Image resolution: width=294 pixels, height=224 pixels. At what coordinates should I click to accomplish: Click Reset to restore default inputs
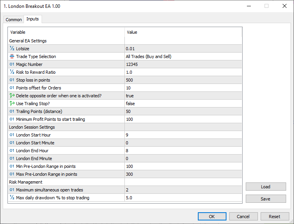point(275,217)
